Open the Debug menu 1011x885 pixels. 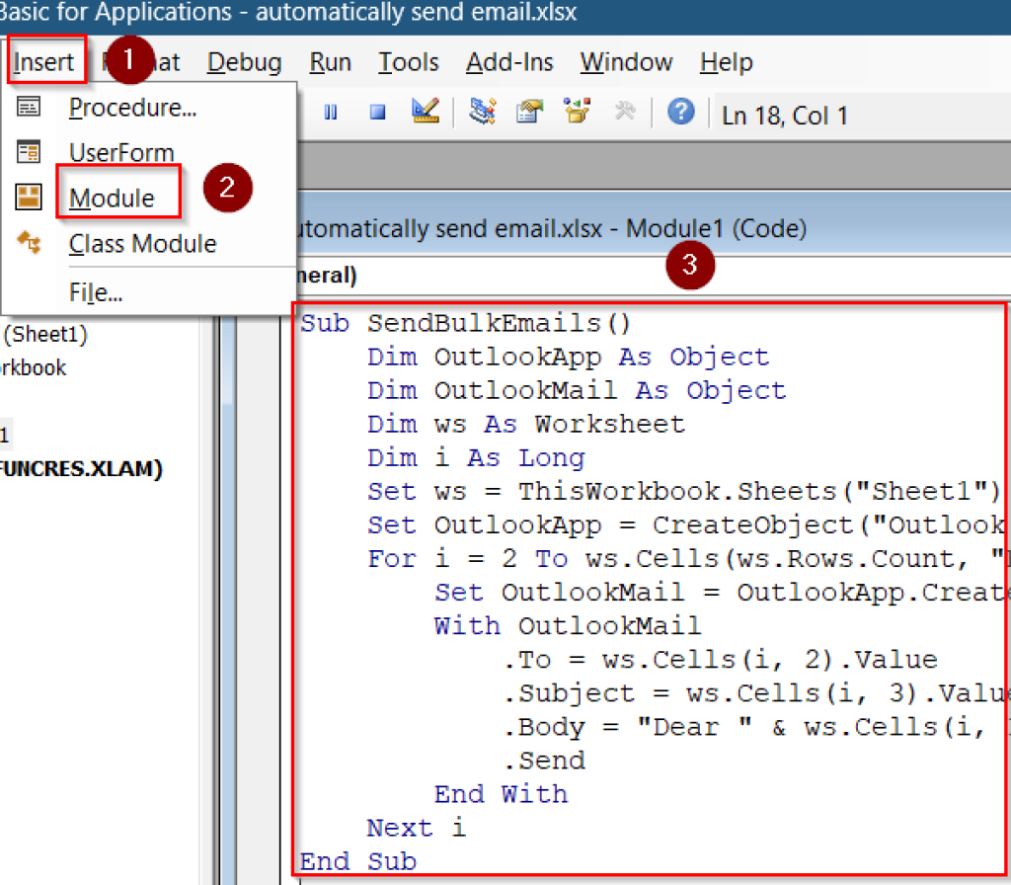243,61
